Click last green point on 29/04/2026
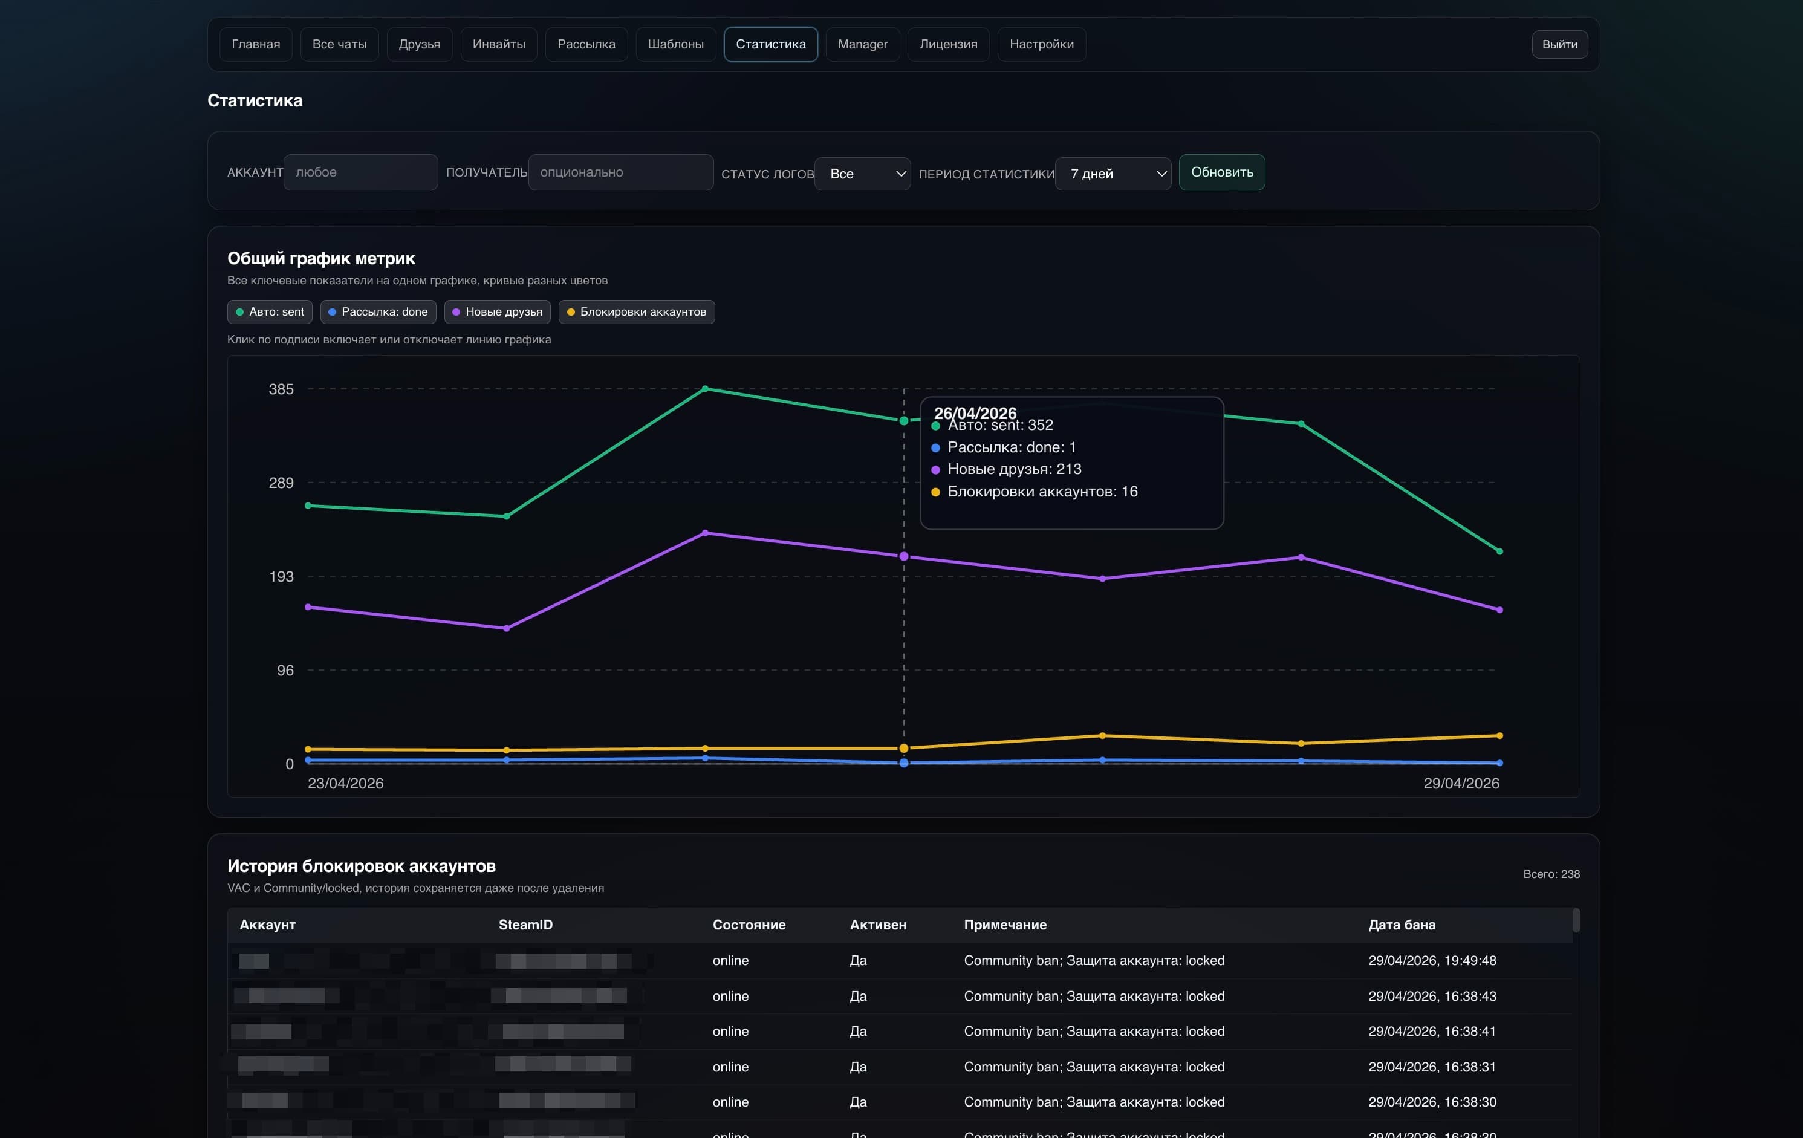Image resolution: width=1803 pixels, height=1138 pixels. 1499,551
